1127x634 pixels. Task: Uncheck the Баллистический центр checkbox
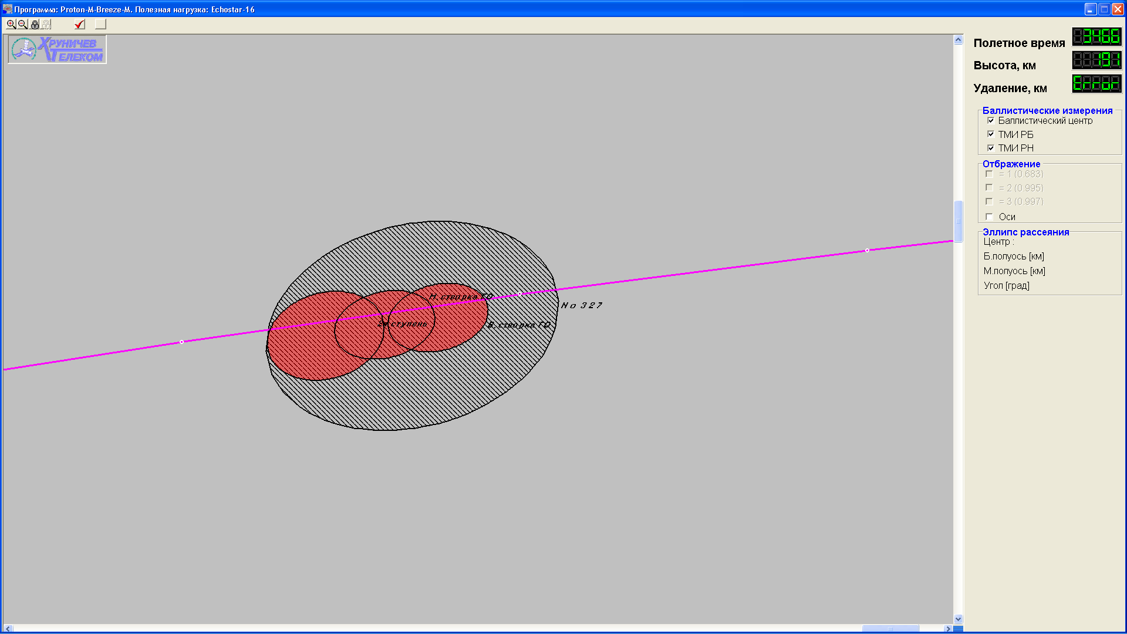991,120
